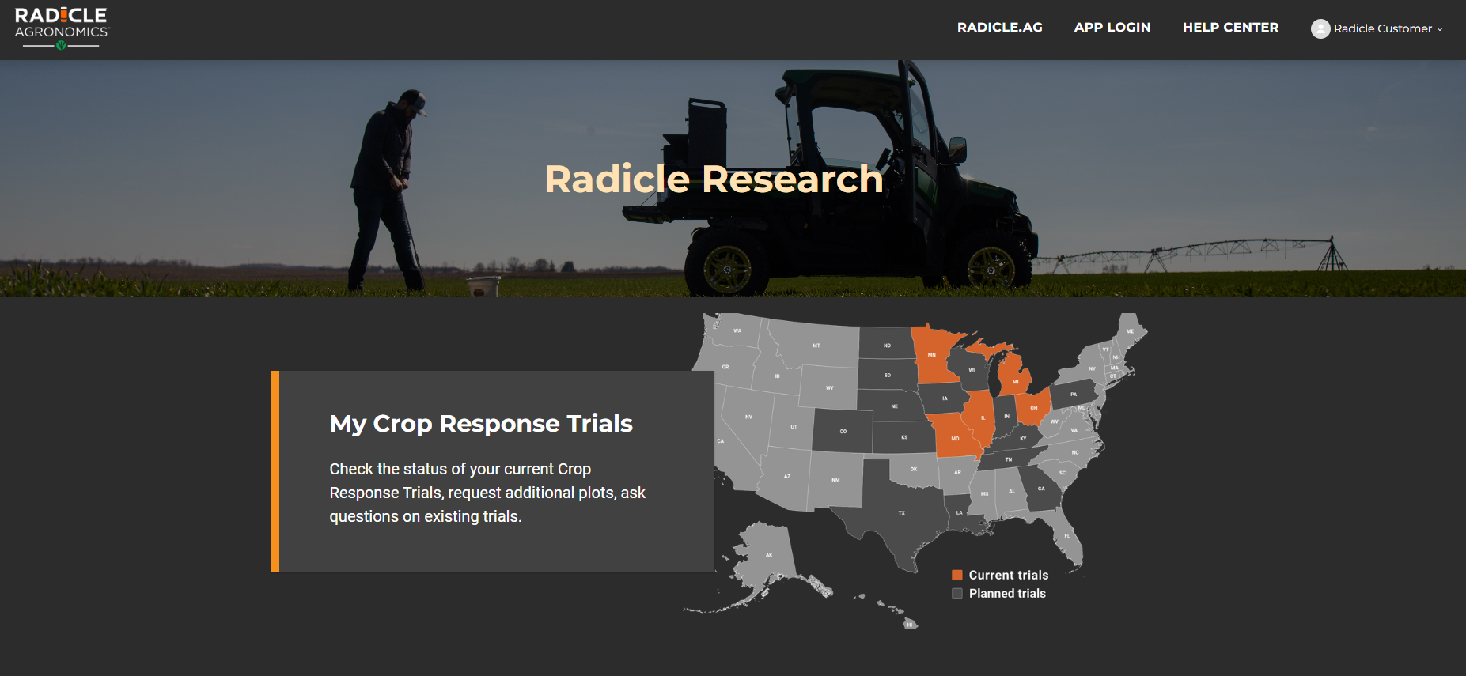Select West Virginia (WV) on the map
The height and width of the screenshot is (676, 1466).
(x=1054, y=421)
